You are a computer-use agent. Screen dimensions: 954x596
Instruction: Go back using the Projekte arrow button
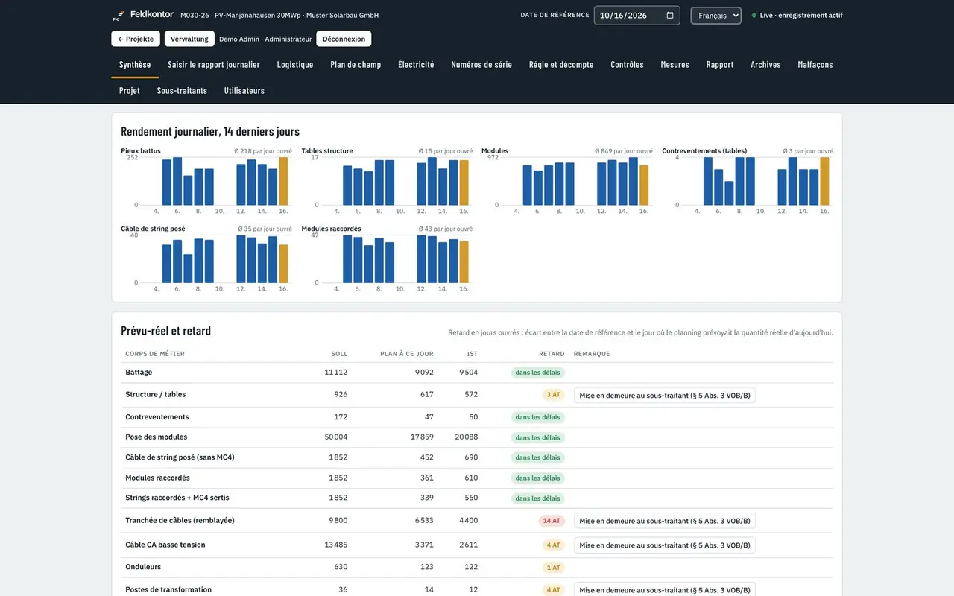(136, 39)
